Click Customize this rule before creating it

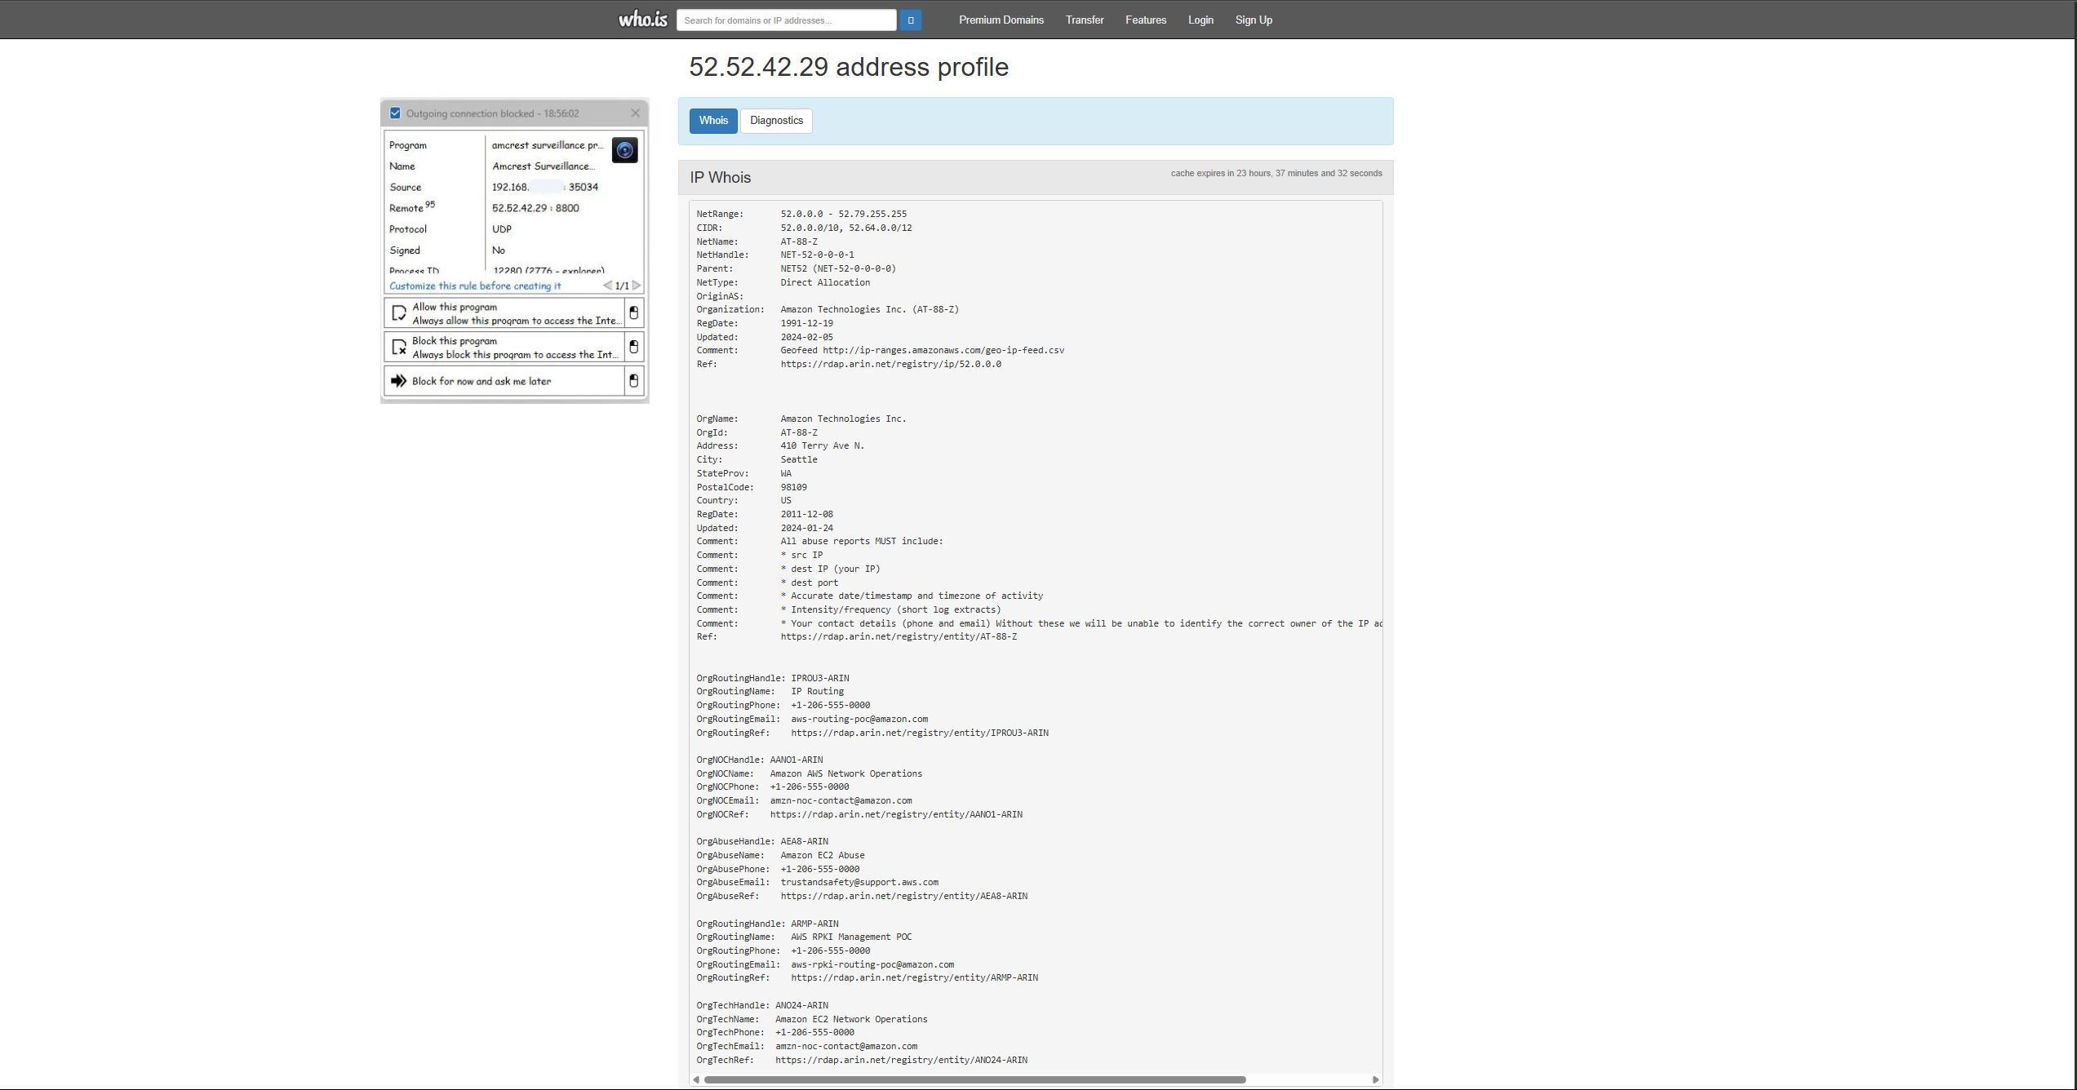point(475,286)
